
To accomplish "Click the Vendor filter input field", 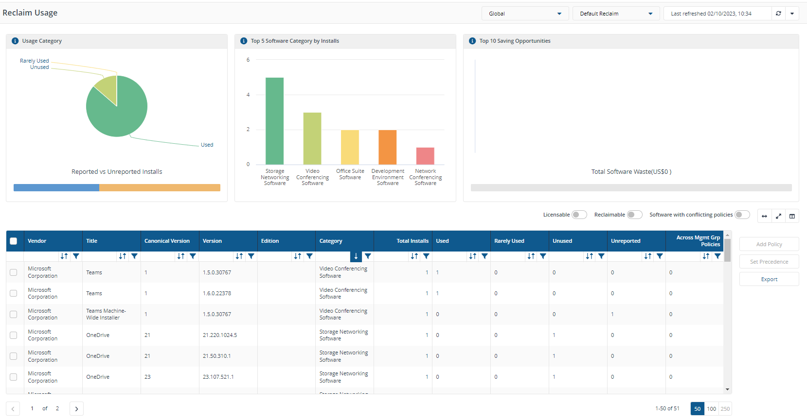I will pos(41,256).
